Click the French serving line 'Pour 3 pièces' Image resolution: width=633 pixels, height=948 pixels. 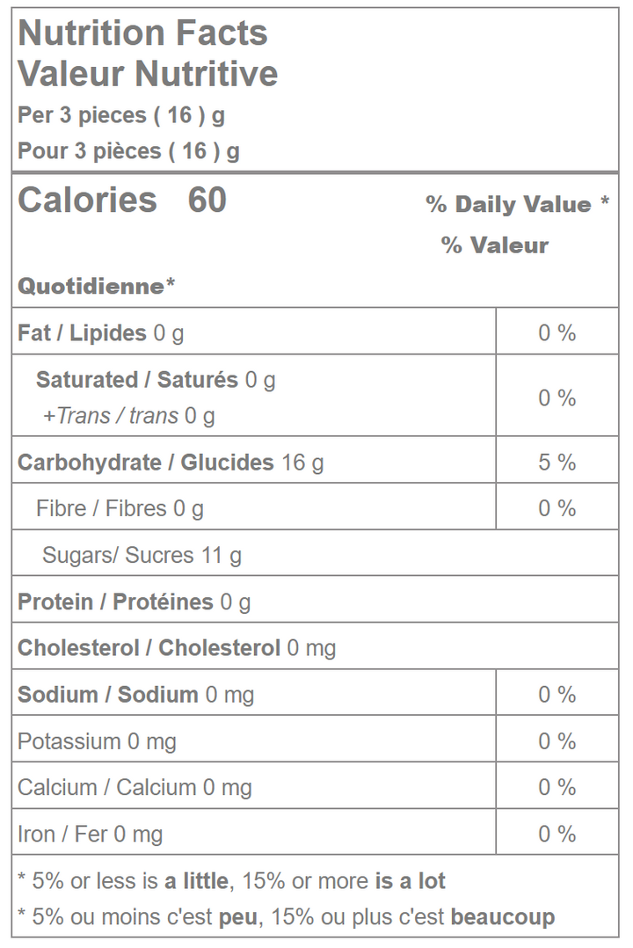click(x=128, y=151)
